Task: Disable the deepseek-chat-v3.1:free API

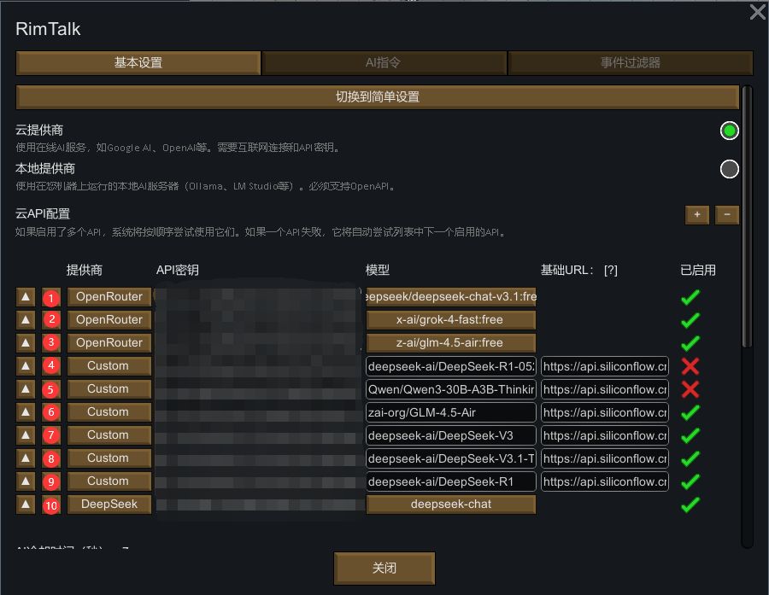Action: (x=690, y=297)
